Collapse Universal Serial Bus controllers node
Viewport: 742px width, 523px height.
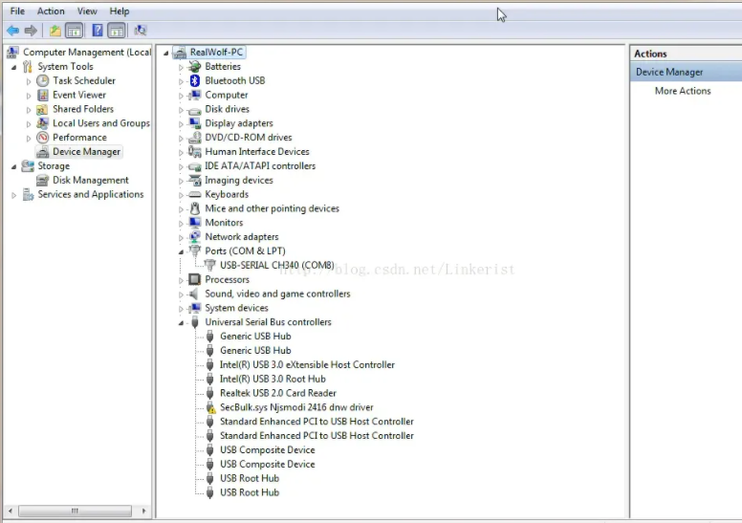(181, 323)
